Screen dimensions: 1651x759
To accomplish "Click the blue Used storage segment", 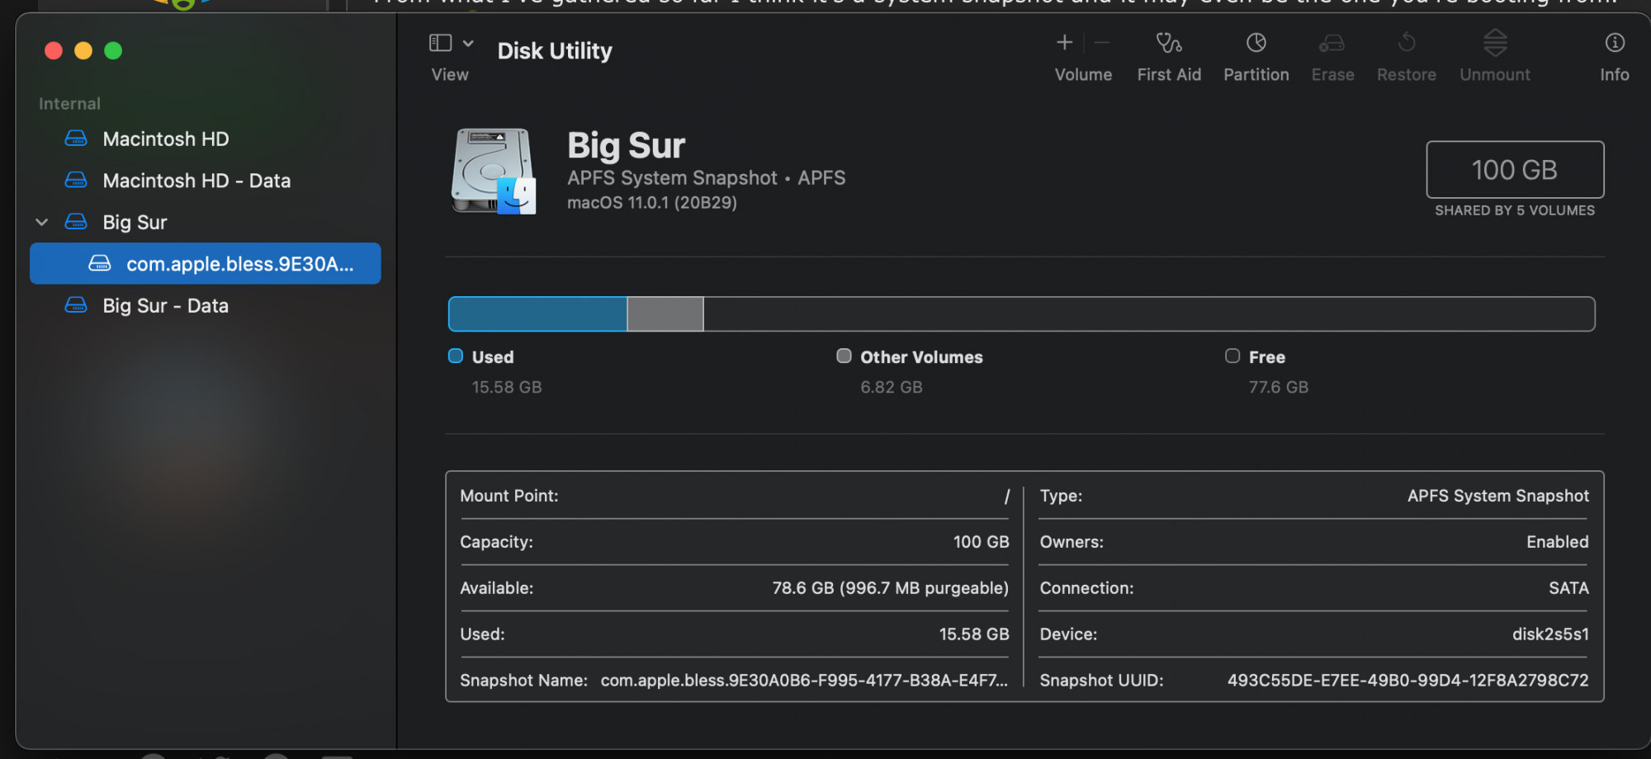I will pos(538,314).
